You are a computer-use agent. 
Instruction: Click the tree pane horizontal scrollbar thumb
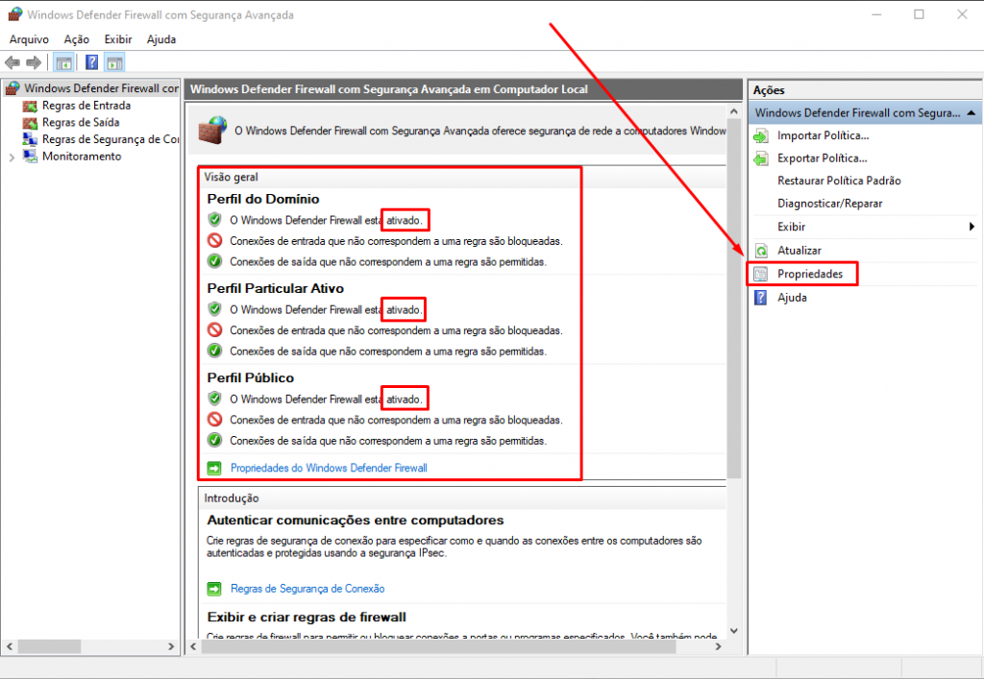click(49, 646)
